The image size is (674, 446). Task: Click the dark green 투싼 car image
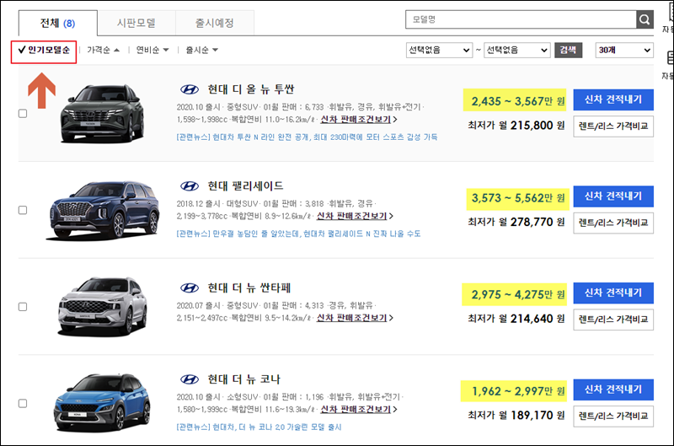(101, 114)
